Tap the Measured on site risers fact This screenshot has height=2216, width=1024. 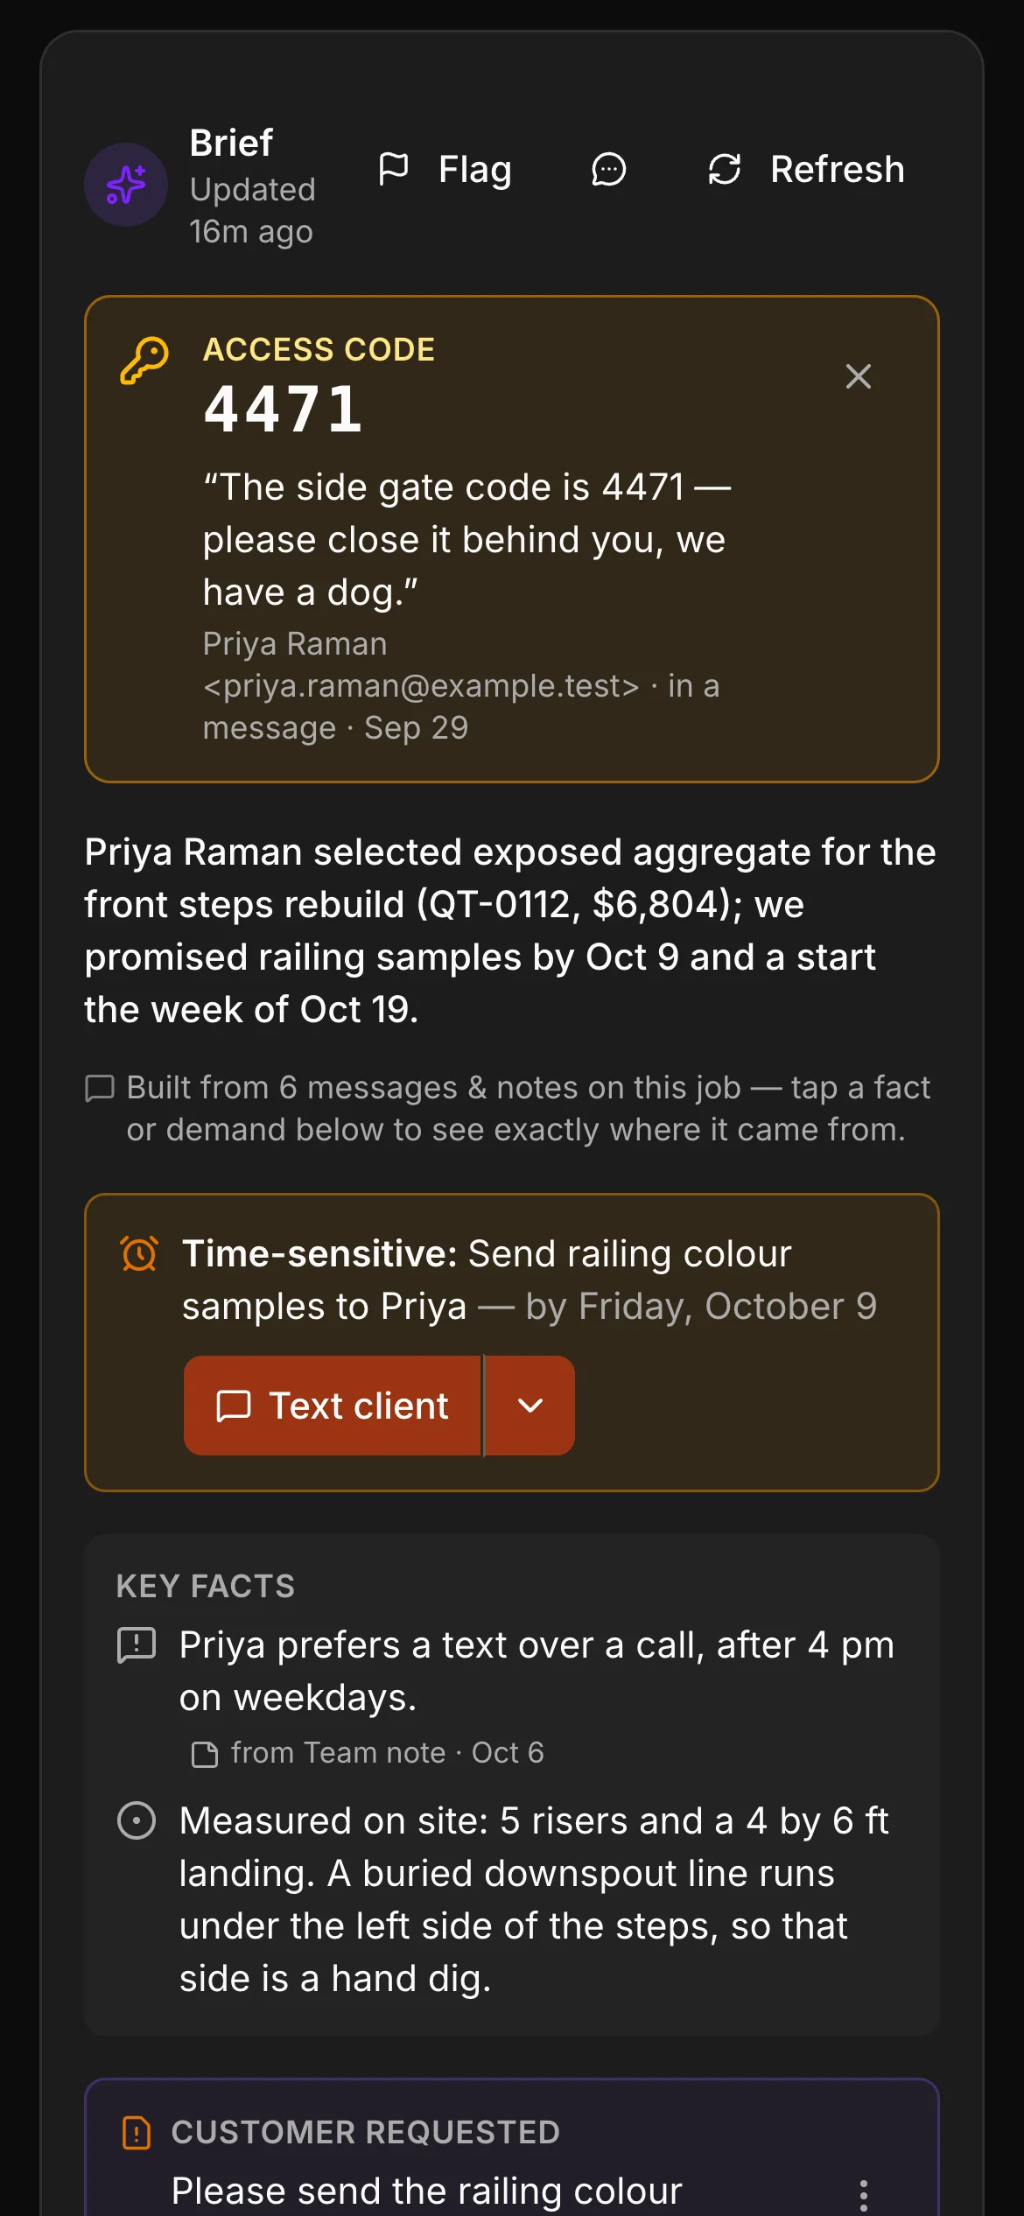(534, 1899)
